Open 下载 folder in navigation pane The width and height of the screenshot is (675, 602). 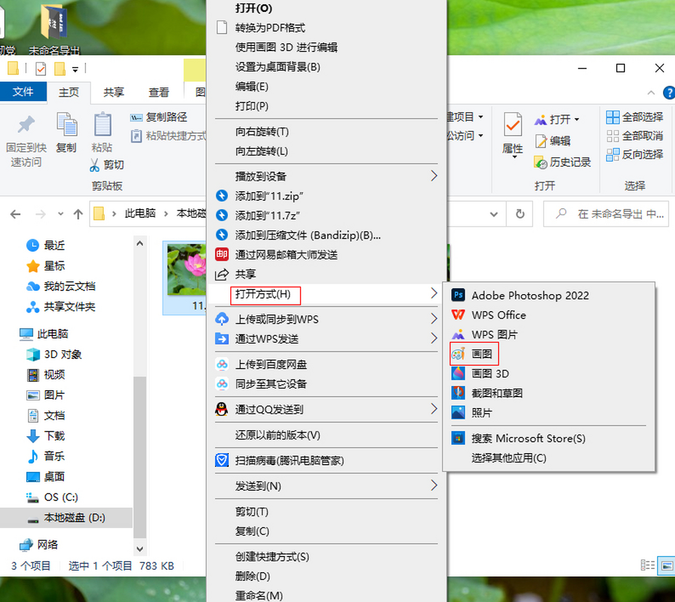pyautogui.click(x=46, y=436)
